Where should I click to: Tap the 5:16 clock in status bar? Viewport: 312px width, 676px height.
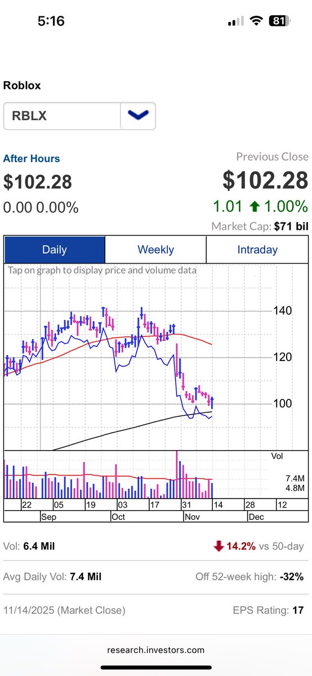click(51, 21)
